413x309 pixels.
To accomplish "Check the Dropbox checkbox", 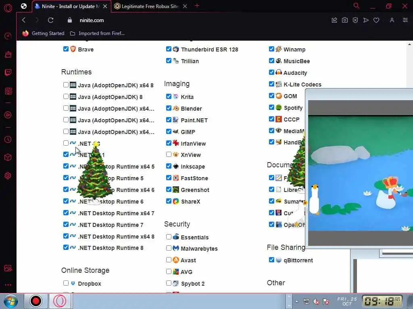I will [x=66, y=283].
